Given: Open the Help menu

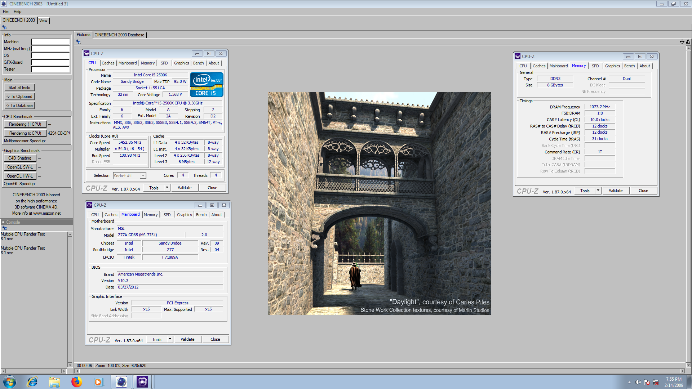Looking at the screenshot, I should coord(18,12).
